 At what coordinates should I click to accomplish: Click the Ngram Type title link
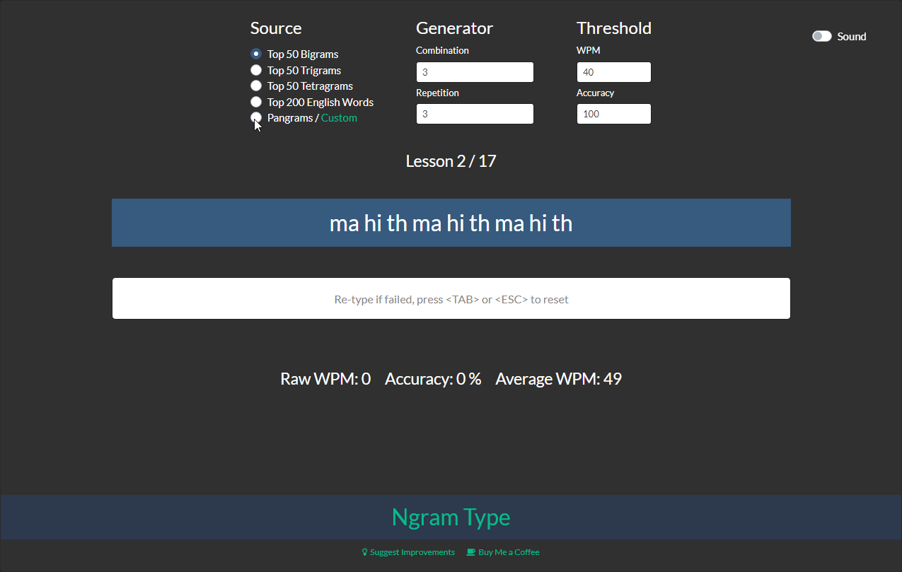(451, 517)
